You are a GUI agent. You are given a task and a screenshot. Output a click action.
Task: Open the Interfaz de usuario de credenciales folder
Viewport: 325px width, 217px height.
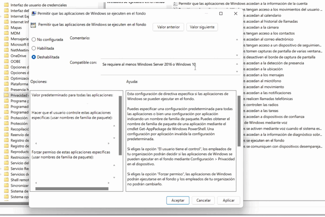pyautogui.click(x=38, y=5)
